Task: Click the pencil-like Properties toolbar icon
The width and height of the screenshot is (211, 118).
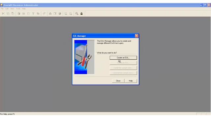Action: point(44,14)
